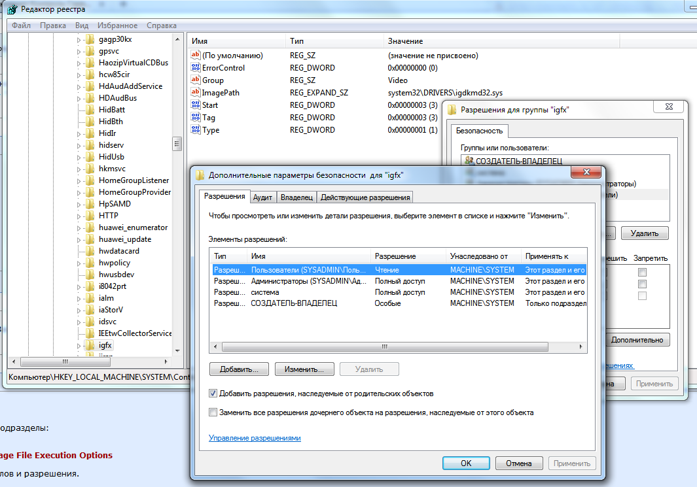Click the ErrorControl DWORD value icon

196,67
